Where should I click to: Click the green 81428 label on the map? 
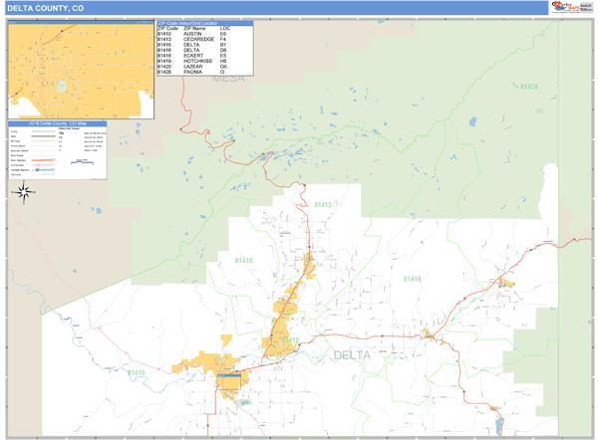[529, 87]
